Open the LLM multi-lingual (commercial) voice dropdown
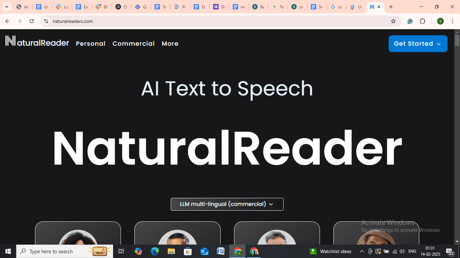 click(x=227, y=204)
